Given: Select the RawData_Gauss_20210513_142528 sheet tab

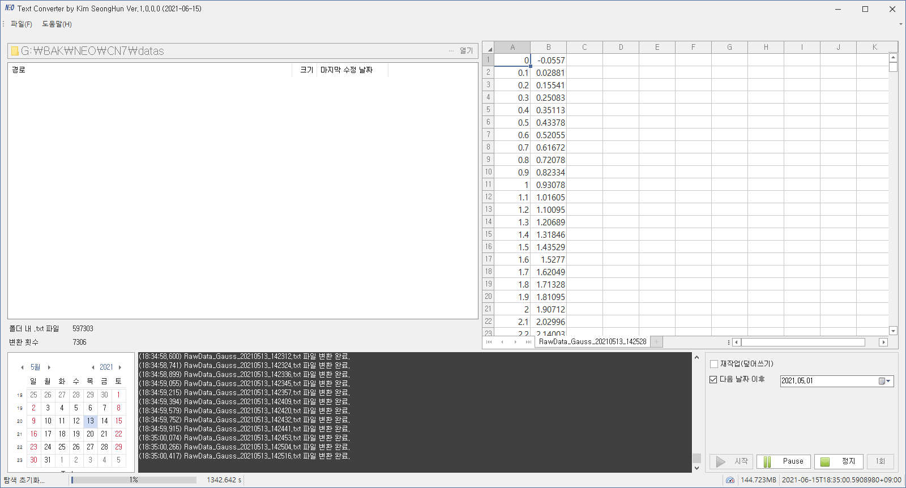Looking at the screenshot, I should click(592, 342).
